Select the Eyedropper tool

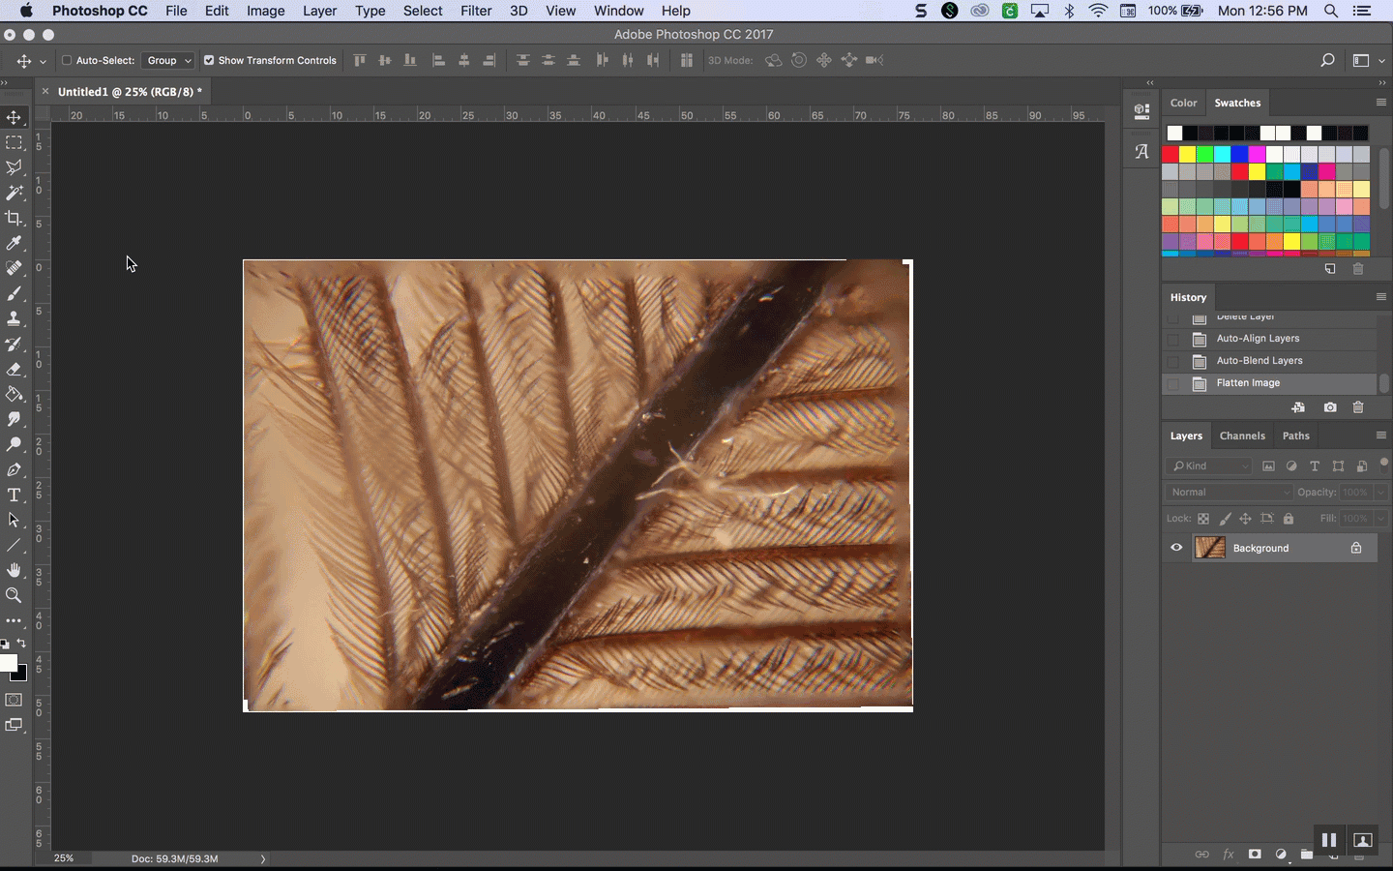[x=14, y=243]
